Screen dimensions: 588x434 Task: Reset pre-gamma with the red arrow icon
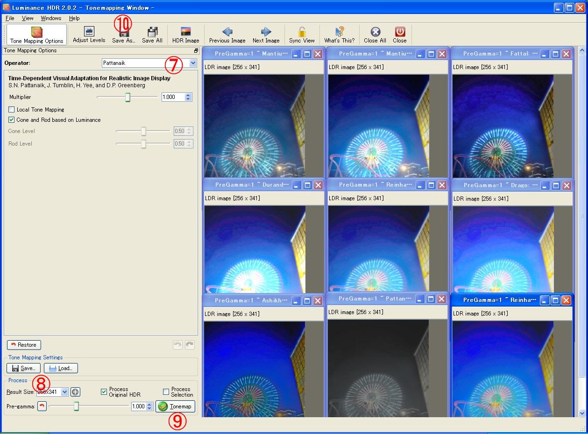(42, 406)
